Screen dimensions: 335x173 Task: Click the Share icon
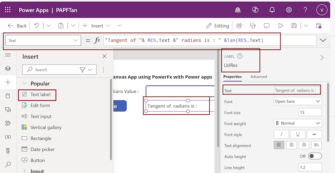coord(239,26)
